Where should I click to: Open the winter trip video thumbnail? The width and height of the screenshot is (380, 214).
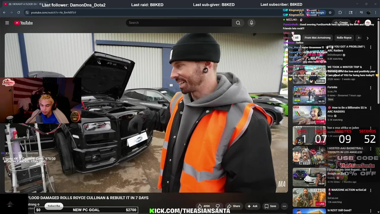tap(309, 74)
